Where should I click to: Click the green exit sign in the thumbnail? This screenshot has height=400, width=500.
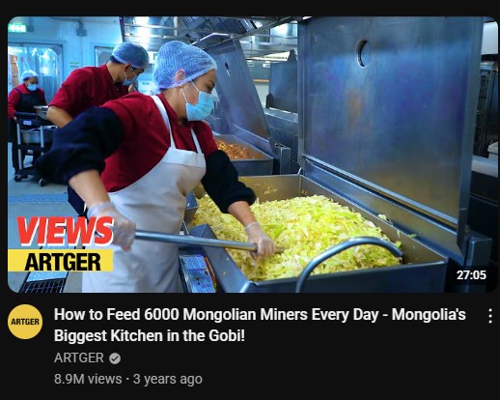[17, 28]
